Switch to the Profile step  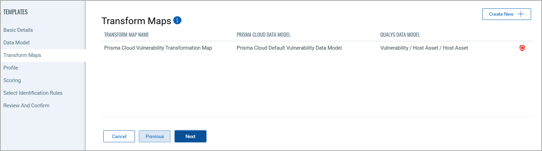click(11, 68)
